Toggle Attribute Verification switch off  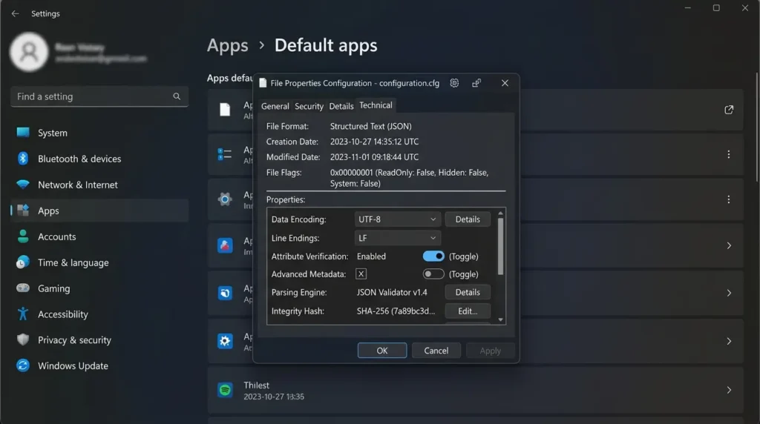tap(433, 256)
